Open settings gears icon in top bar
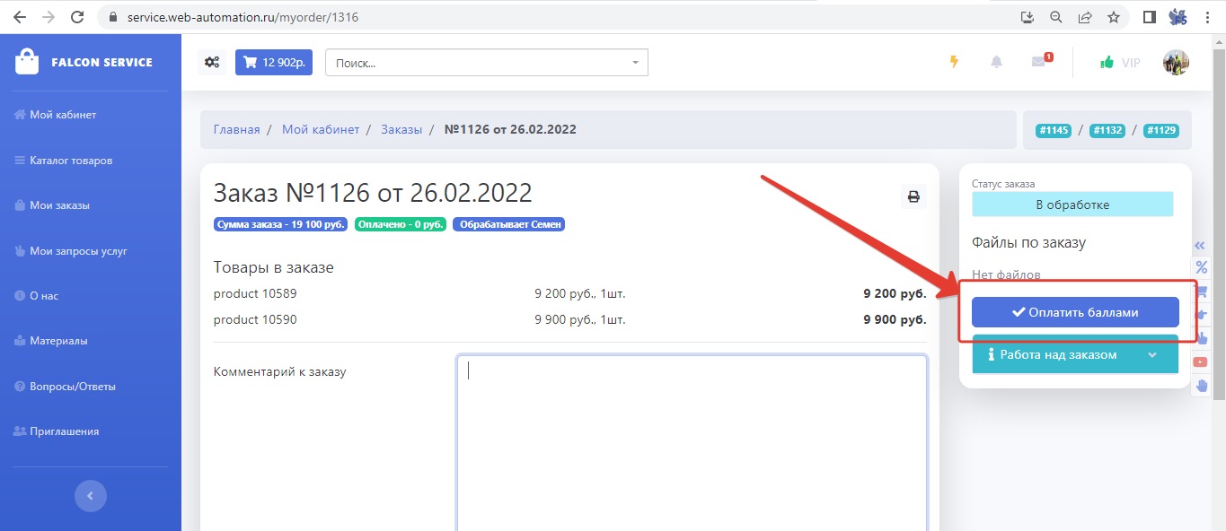 (212, 62)
